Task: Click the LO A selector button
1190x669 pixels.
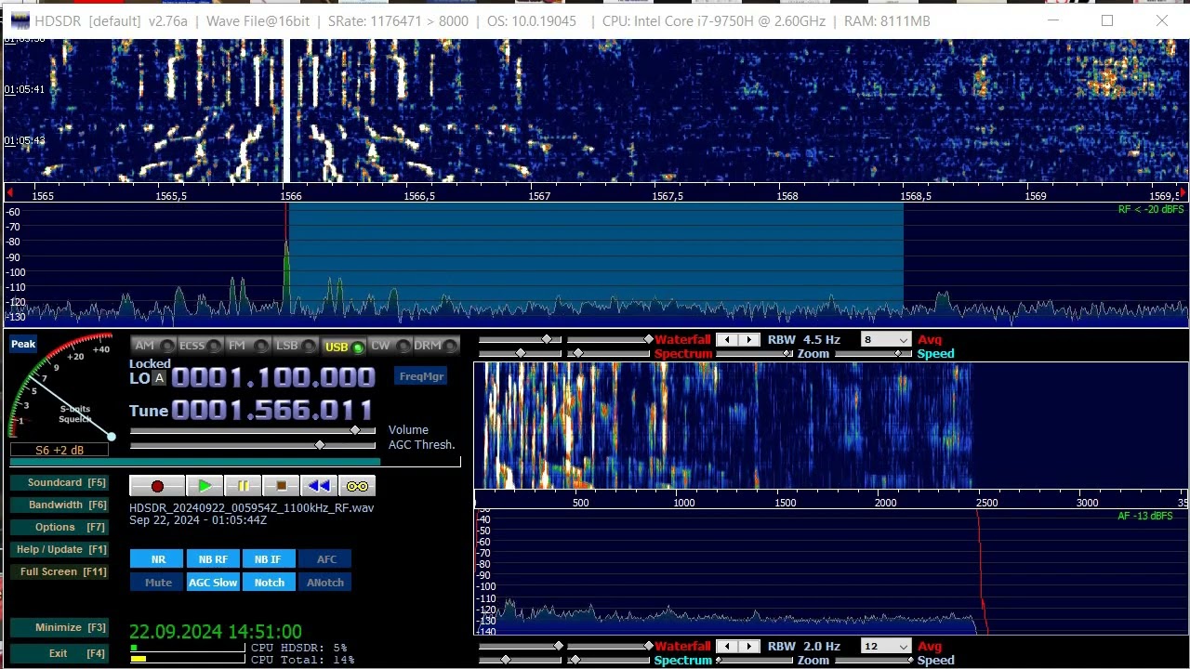Action: (x=159, y=378)
